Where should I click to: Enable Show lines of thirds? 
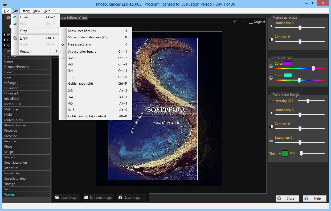click(x=95, y=31)
